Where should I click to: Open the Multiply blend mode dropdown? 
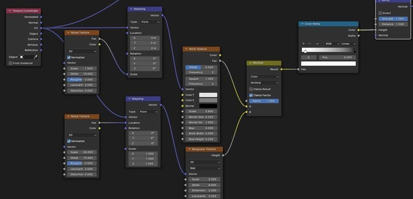tap(264, 83)
